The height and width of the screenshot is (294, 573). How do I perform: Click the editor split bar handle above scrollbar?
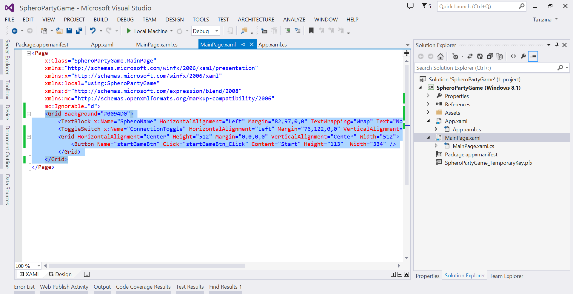click(x=406, y=53)
